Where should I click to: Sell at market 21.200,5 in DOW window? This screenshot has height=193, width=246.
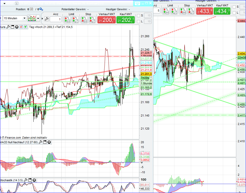[106, 20]
